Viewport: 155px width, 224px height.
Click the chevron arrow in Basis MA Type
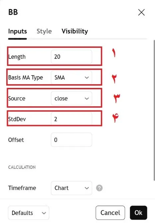pyautogui.click(x=87, y=78)
